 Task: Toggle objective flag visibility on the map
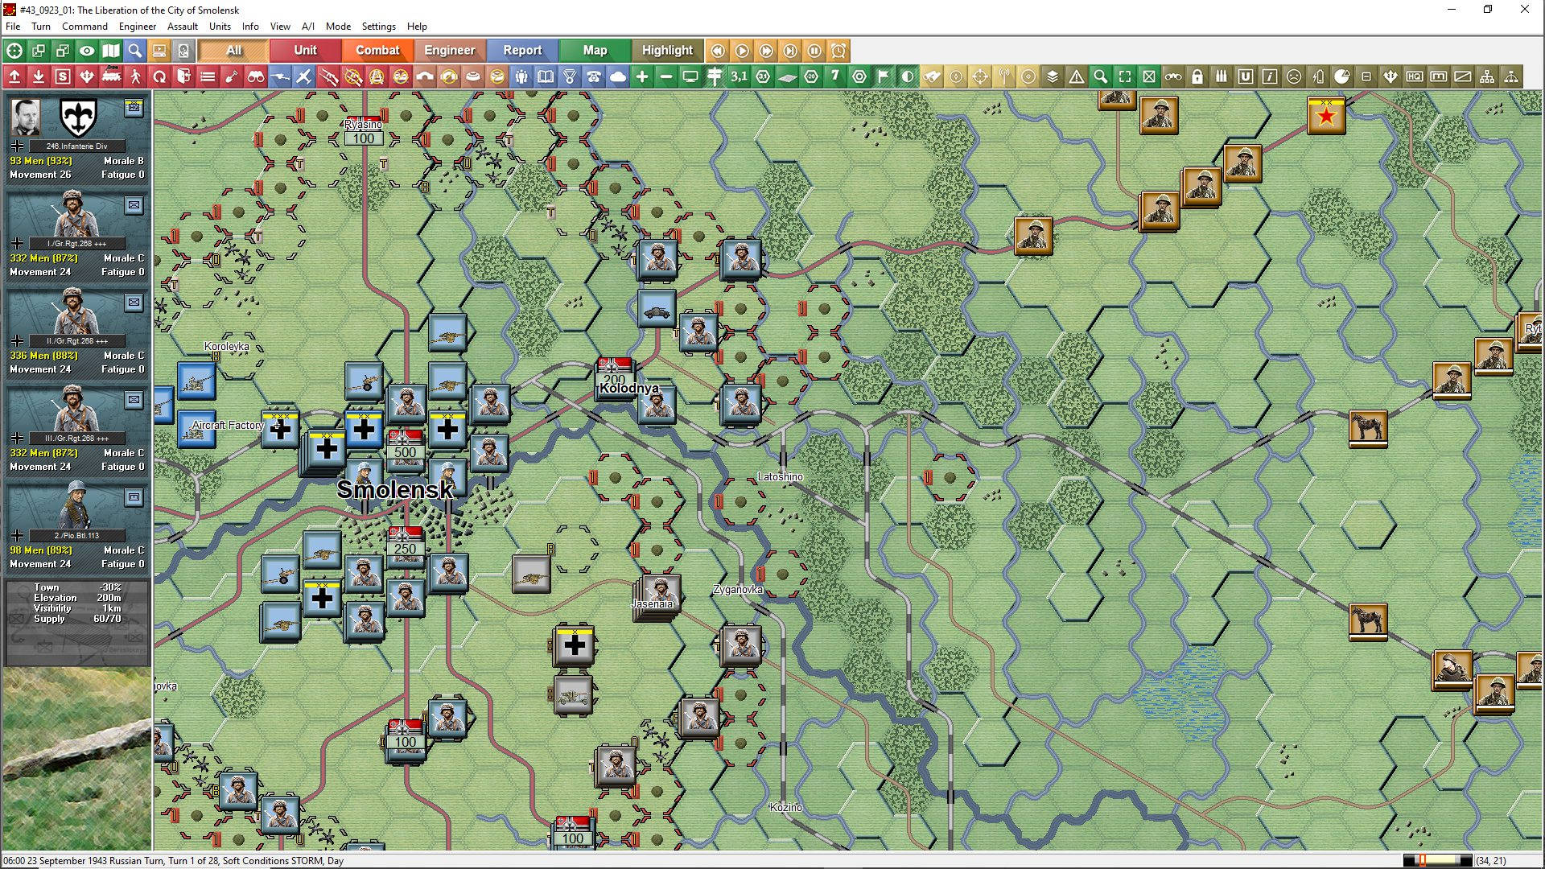(x=884, y=76)
